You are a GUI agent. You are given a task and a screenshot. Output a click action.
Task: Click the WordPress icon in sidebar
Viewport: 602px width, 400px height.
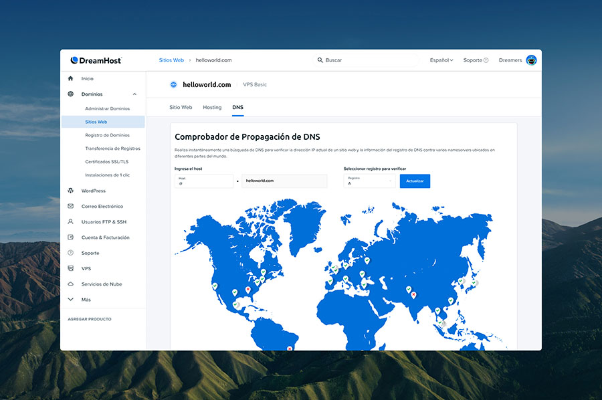point(71,191)
